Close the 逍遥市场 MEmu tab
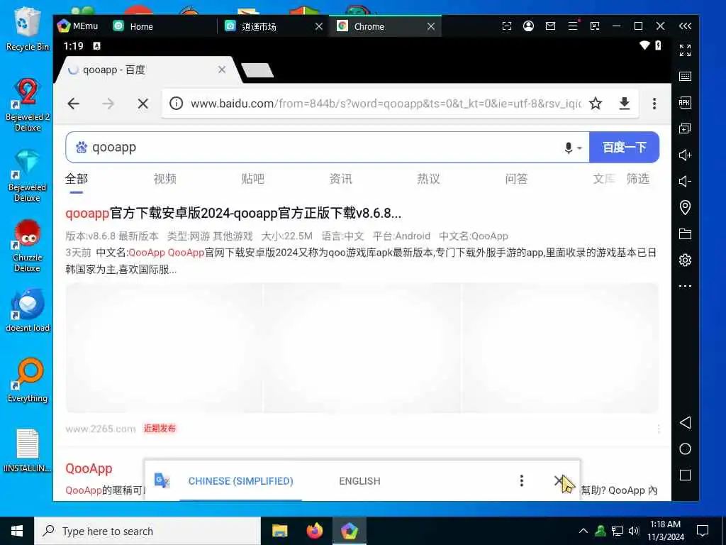 319,26
